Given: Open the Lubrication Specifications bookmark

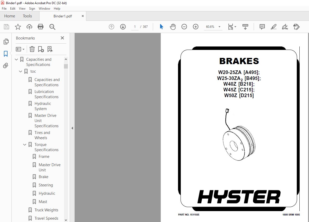Looking at the screenshot, I should (46, 94).
